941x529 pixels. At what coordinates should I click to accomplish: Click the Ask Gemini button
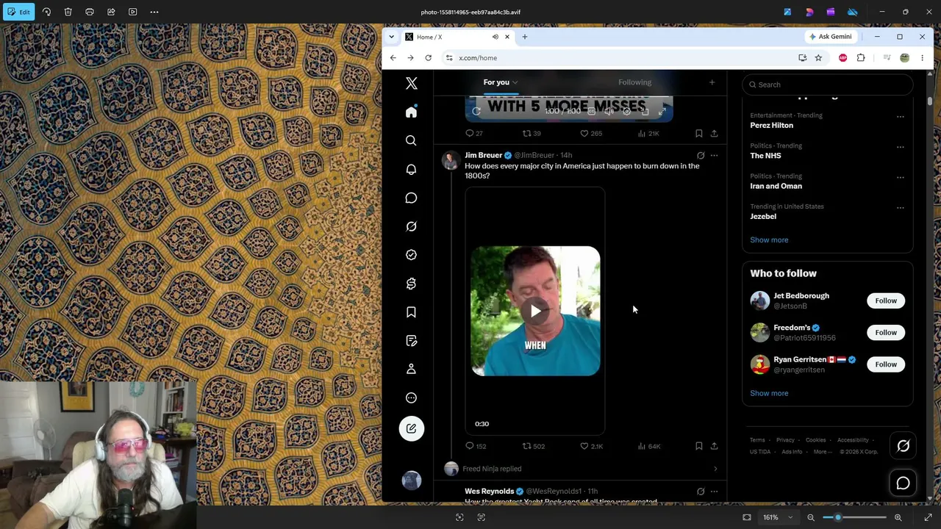(x=830, y=37)
